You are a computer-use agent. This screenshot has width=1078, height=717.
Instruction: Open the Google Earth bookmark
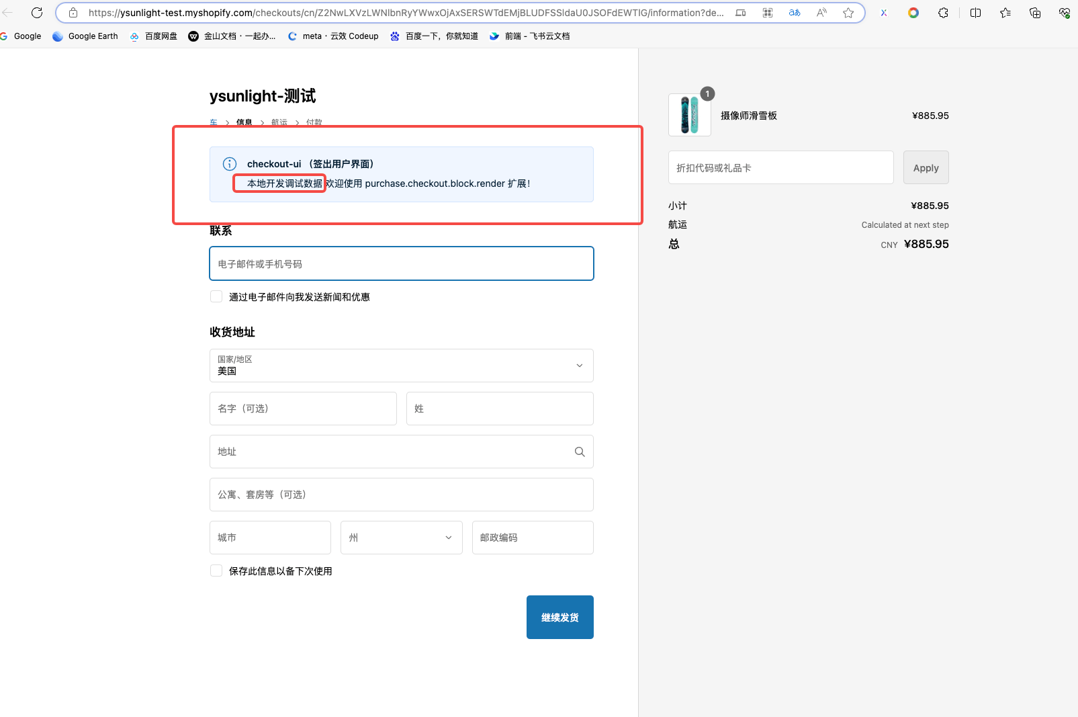point(85,36)
